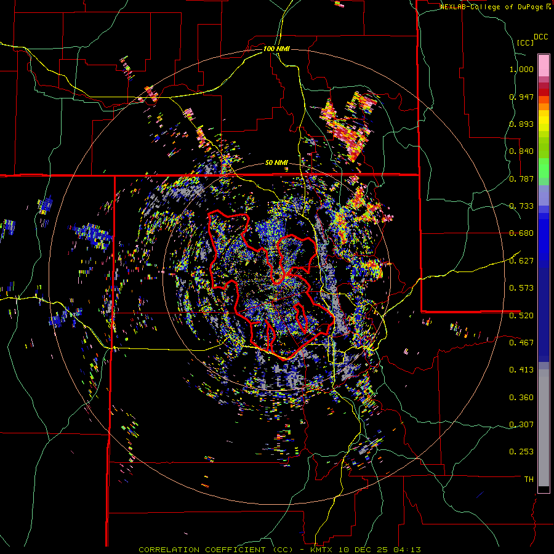The width and height of the screenshot is (554, 554).
Task: Click the 0.787 scale value
Action: [521, 179]
